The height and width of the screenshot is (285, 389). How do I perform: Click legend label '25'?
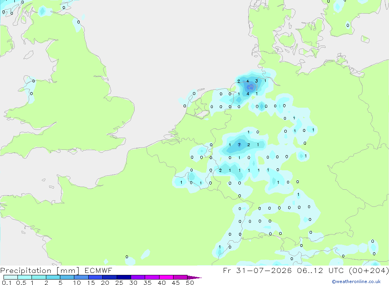point(119,283)
